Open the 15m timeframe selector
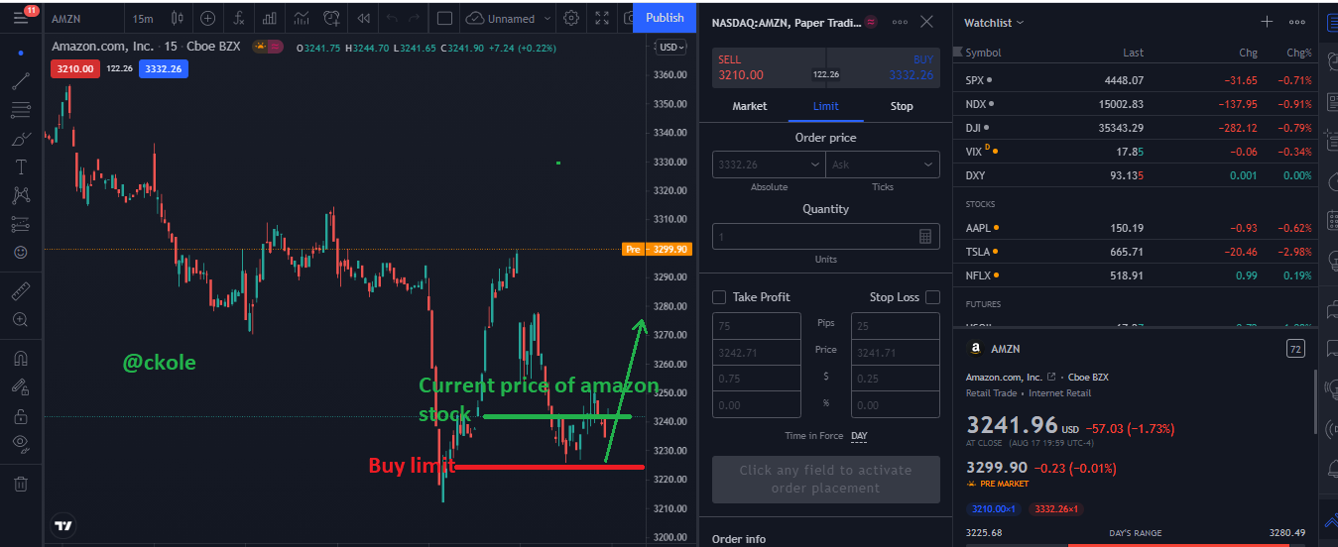 point(143,18)
